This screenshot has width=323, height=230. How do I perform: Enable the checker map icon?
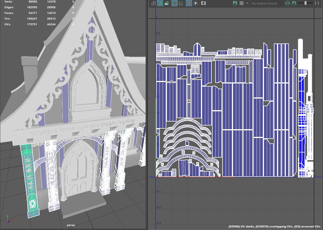point(241,3)
